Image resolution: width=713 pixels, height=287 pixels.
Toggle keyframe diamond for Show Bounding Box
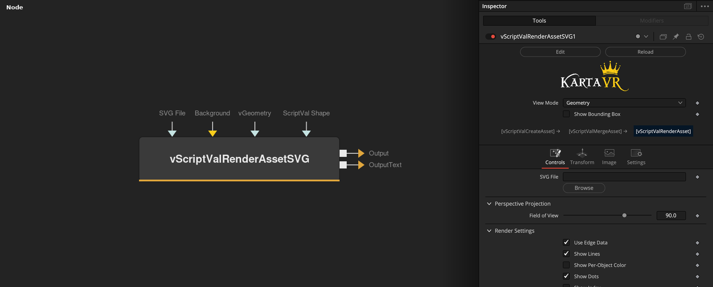click(697, 114)
